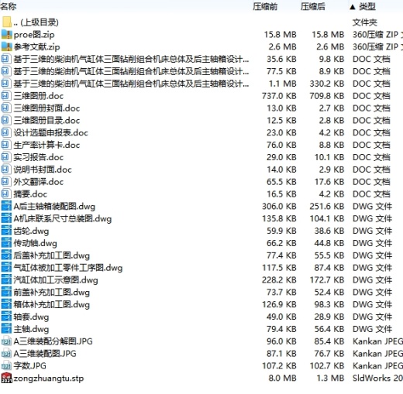Select the 实习报告.doc file name
The image size is (403, 394).
coord(39,157)
